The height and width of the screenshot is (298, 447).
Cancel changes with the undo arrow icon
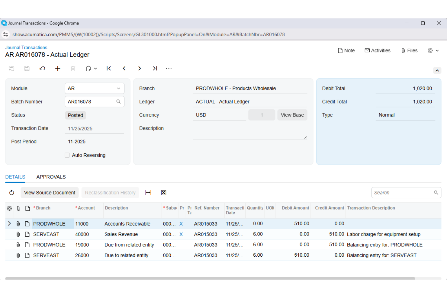point(42,69)
